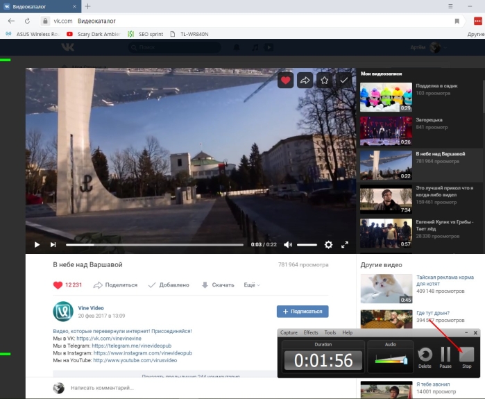This screenshot has height=399, width=485.
Task: Download the video via Скачать
Action: 218,285
